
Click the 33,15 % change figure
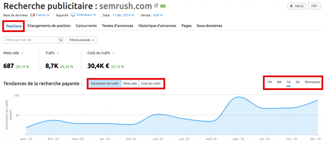click(x=117, y=67)
